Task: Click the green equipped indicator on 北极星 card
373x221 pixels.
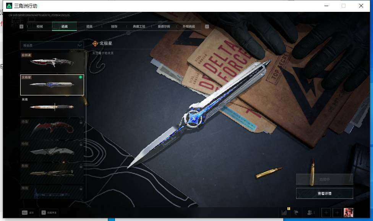Action: pos(80,77)
